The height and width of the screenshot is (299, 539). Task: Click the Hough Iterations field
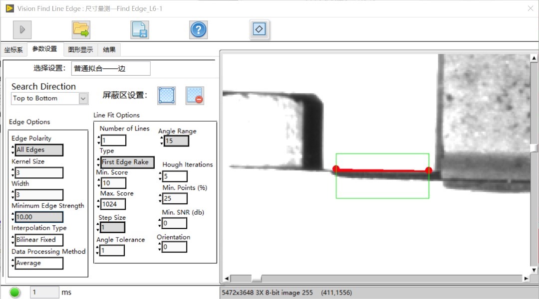pos(175,176)
